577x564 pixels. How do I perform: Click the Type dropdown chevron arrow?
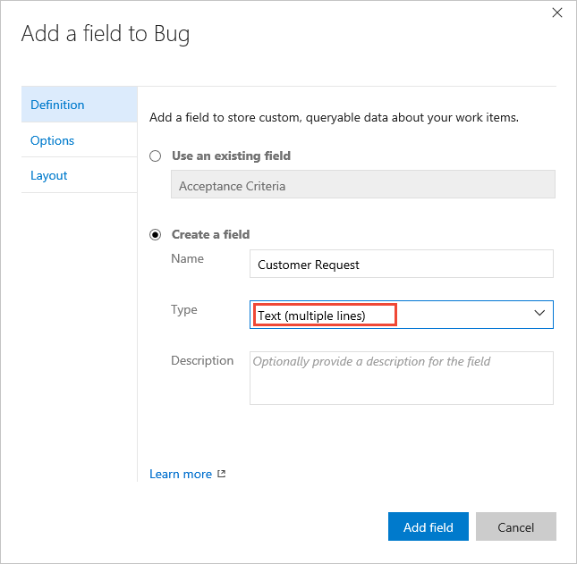[539, 313]
